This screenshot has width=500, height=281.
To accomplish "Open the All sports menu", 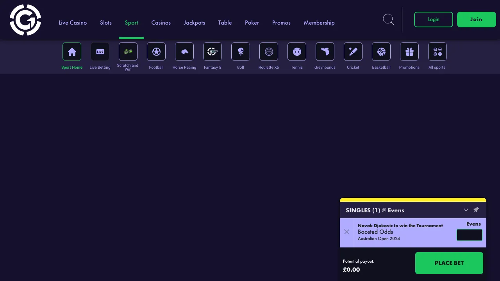I will [437, 52].
